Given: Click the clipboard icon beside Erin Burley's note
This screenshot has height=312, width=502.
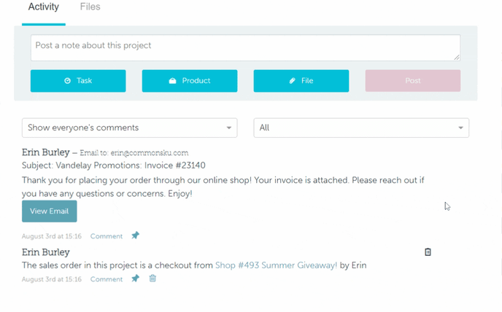Looking at the screenshot, I should click(428, 252).
